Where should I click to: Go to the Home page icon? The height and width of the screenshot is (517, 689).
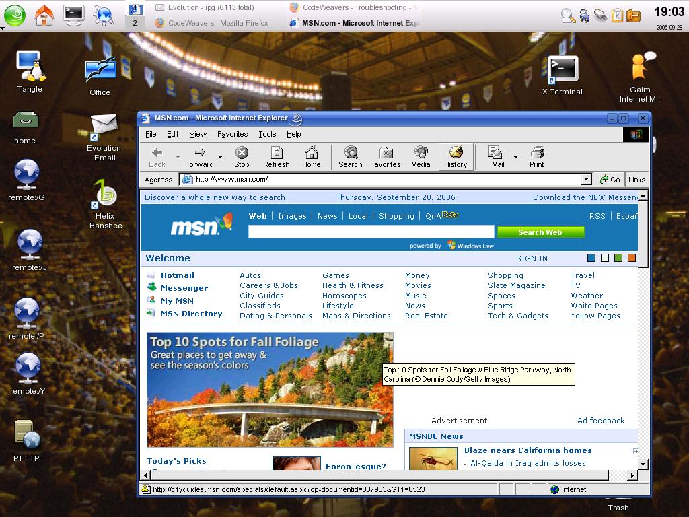click(x=312, y=157)
